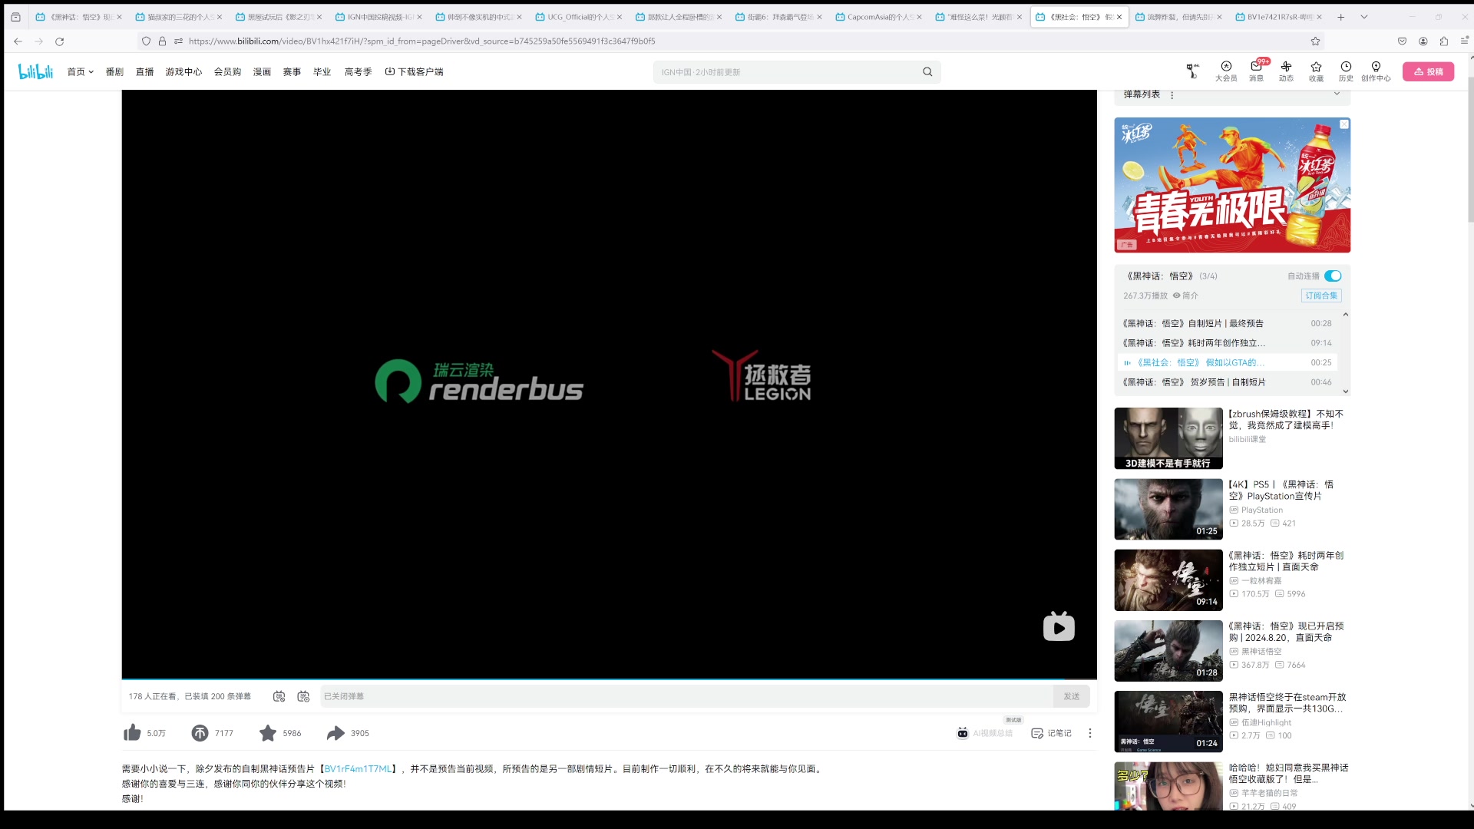Click the pink 投稿 upload button

pos(1428,71)
